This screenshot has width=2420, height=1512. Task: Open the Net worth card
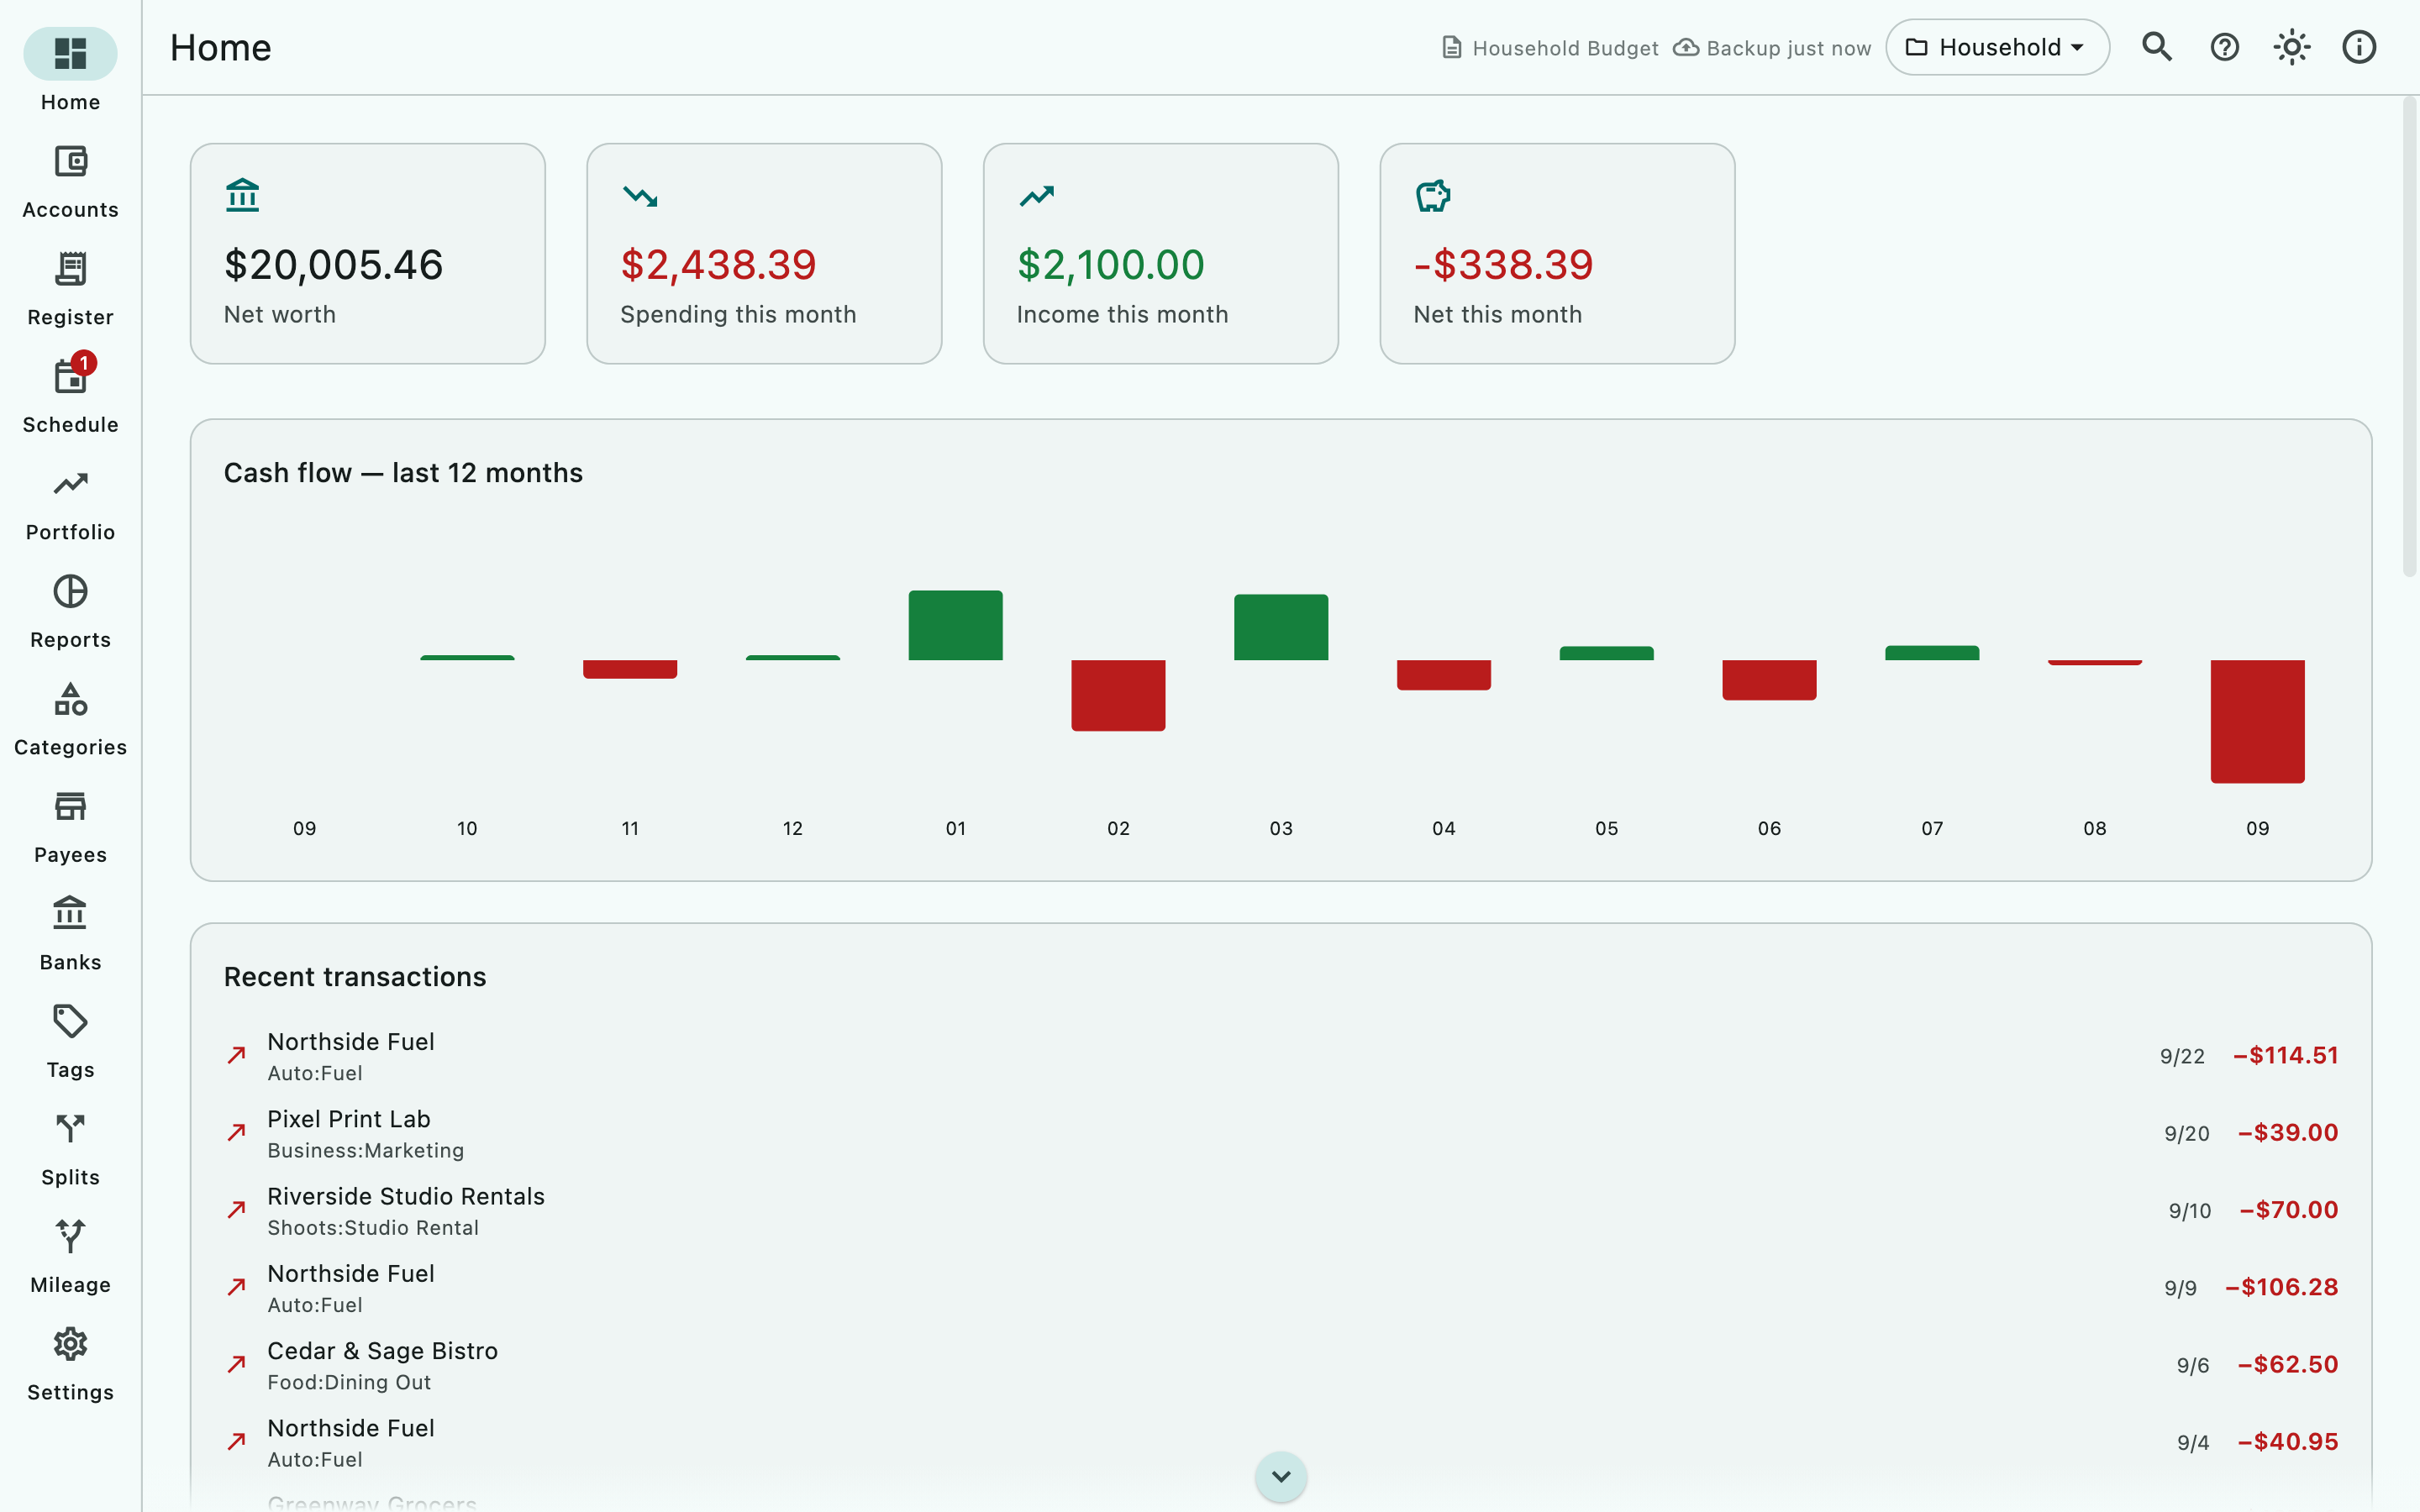[x=367, y=254]
